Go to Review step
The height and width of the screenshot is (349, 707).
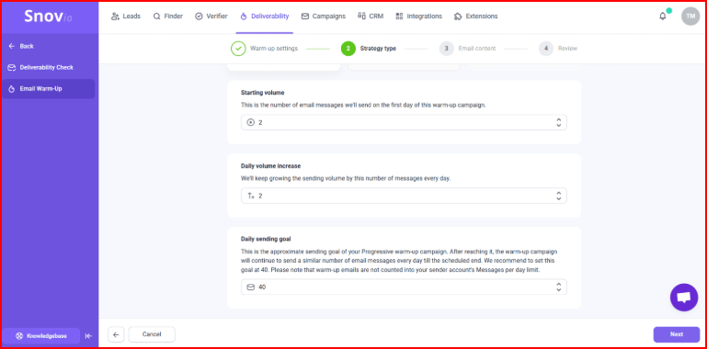click(558, 49)
